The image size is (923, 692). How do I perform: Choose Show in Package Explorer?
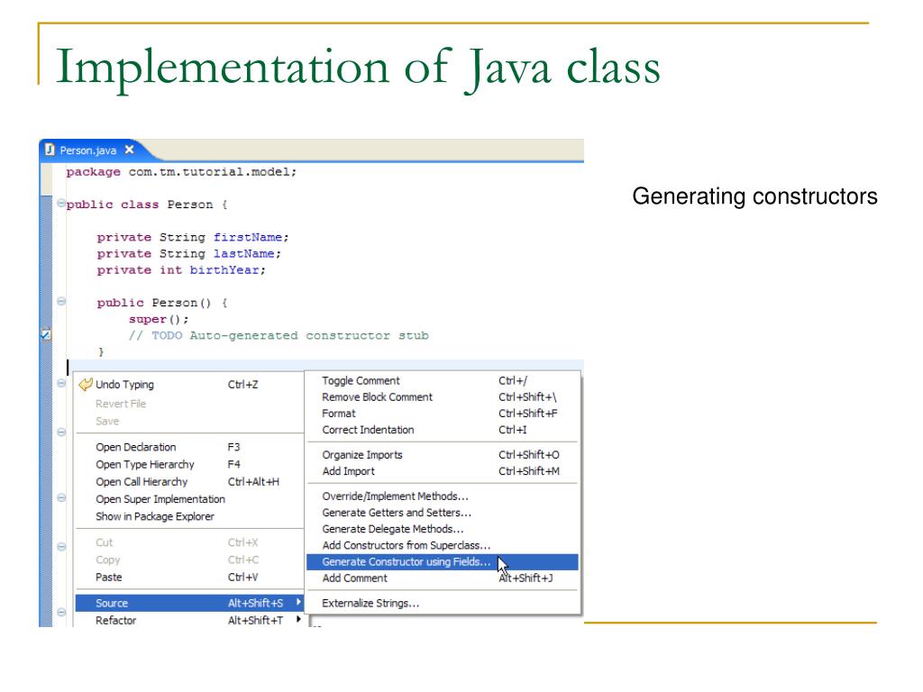189,516
